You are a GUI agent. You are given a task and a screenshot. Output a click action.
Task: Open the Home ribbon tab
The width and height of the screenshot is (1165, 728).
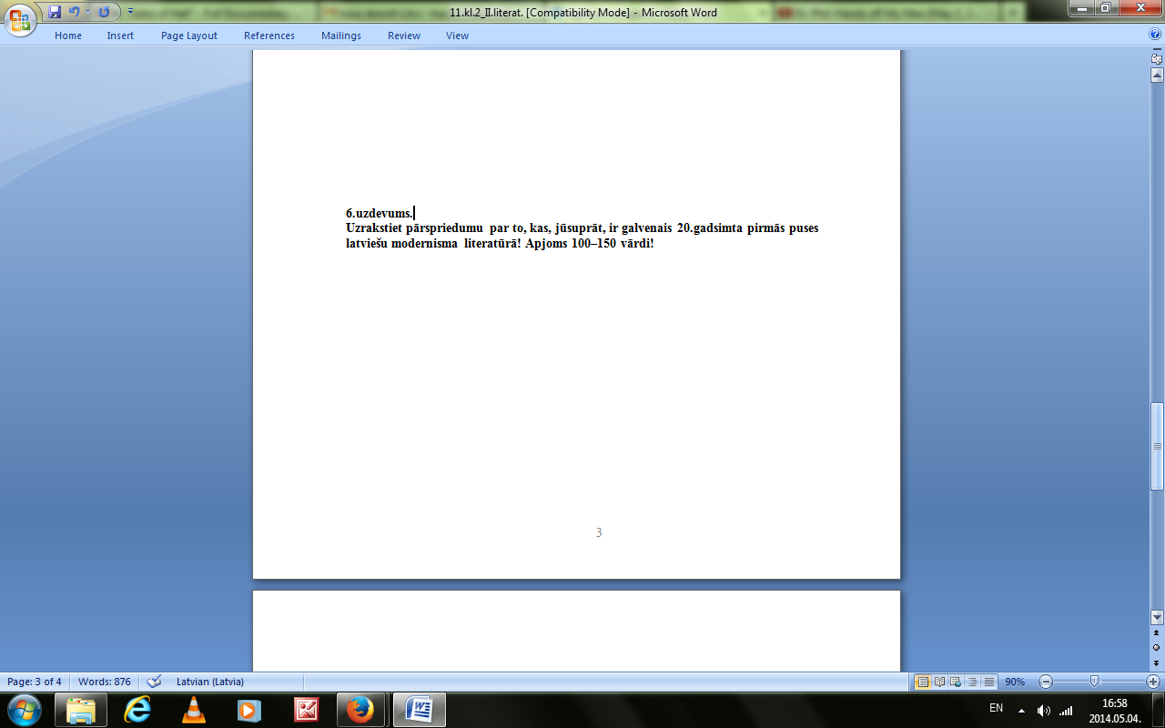pos(68,35)
